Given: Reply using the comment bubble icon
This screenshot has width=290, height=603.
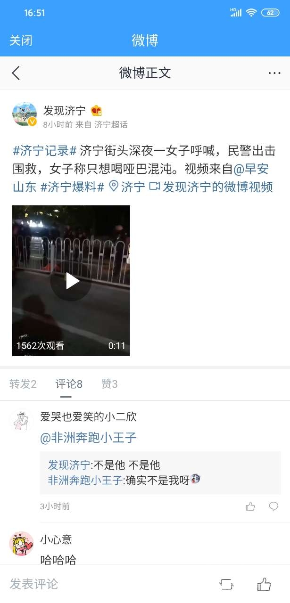Looking at the screenshot, I should pyautogui.click(x=273, y=506).
